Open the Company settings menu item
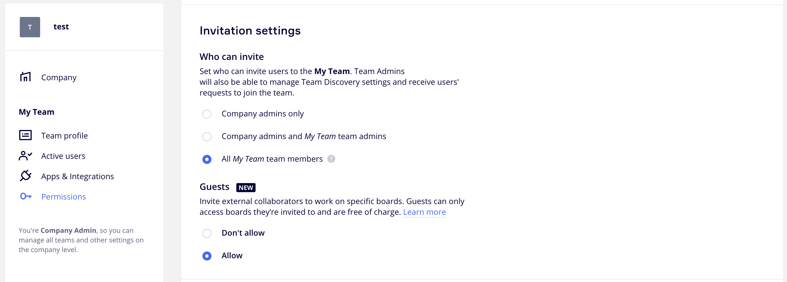Viewport: 787px width, 282px height. click(59, 77)
